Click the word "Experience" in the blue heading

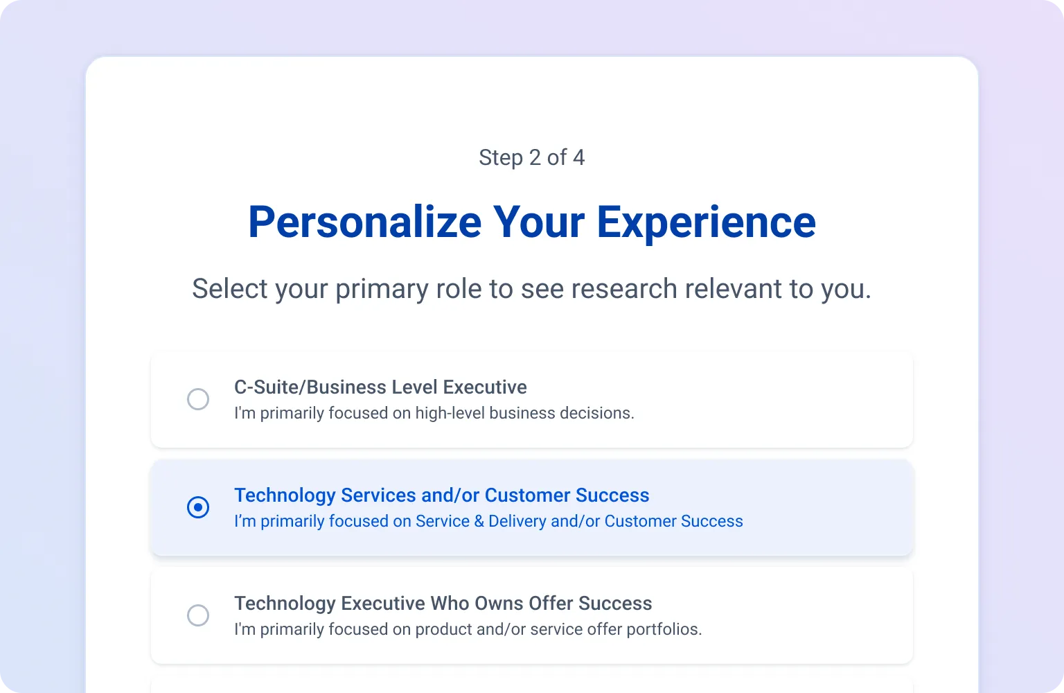pos(706,222)
